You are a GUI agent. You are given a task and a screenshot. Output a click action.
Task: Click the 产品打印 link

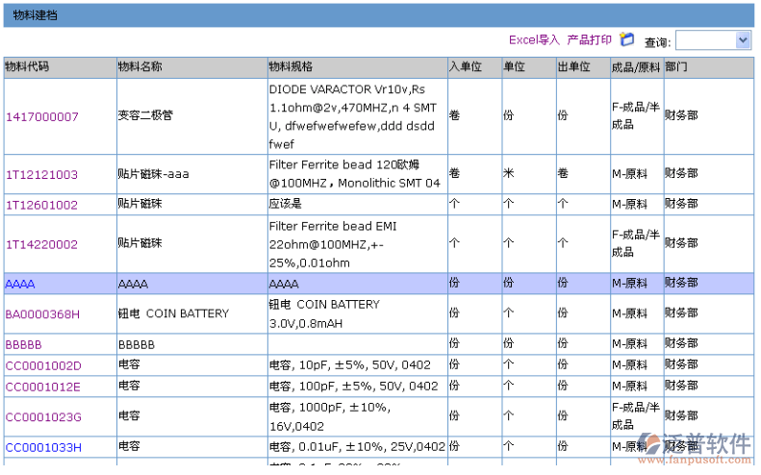pyautogui.click(x=589, y=40)
